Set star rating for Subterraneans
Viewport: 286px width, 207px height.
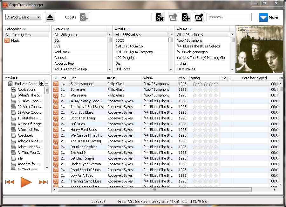(205, 84)
